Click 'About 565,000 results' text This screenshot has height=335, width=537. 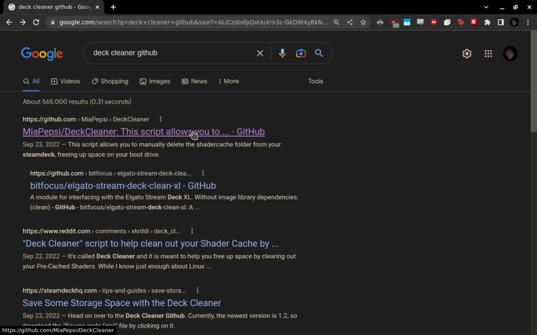77,102
